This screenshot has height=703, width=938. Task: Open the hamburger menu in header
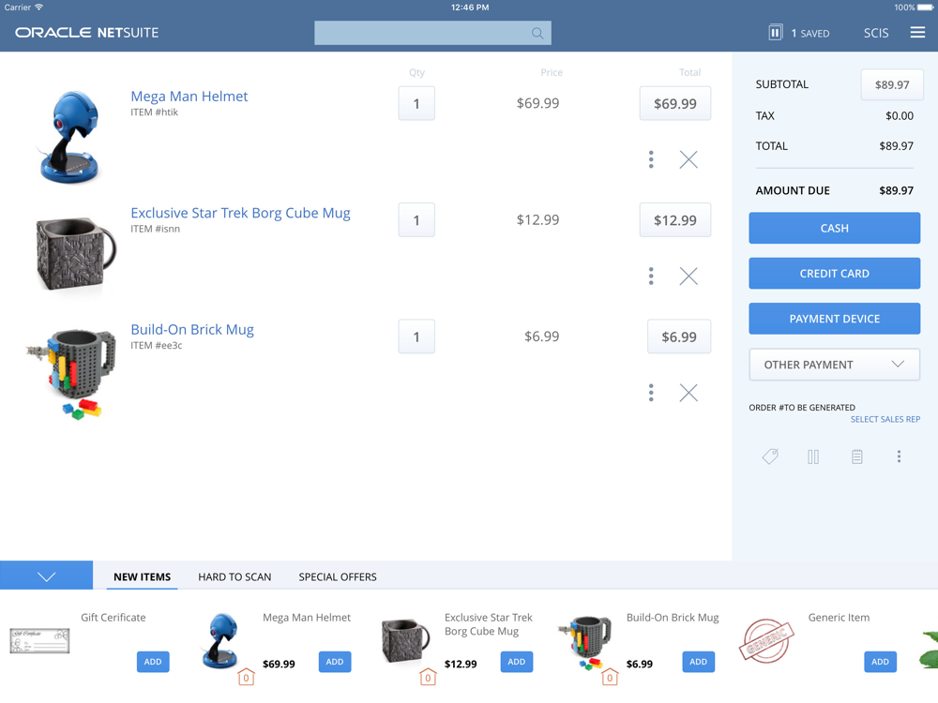pos(917,32)
